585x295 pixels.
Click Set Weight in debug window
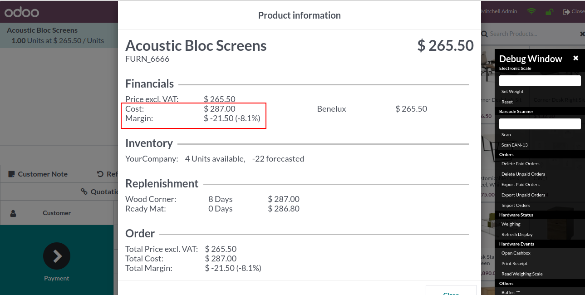coord(512,91)
